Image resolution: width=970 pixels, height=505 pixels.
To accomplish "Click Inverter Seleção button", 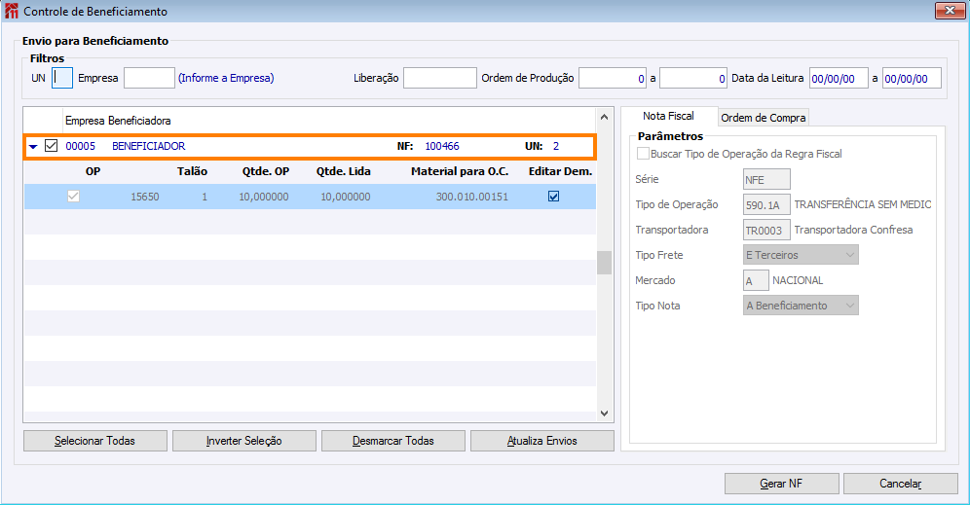I will [244, 441].
